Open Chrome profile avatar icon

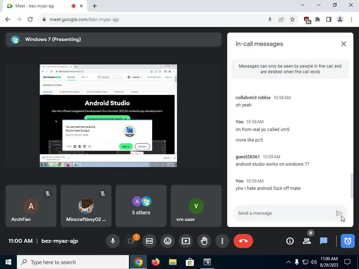[x=340, y=20]
